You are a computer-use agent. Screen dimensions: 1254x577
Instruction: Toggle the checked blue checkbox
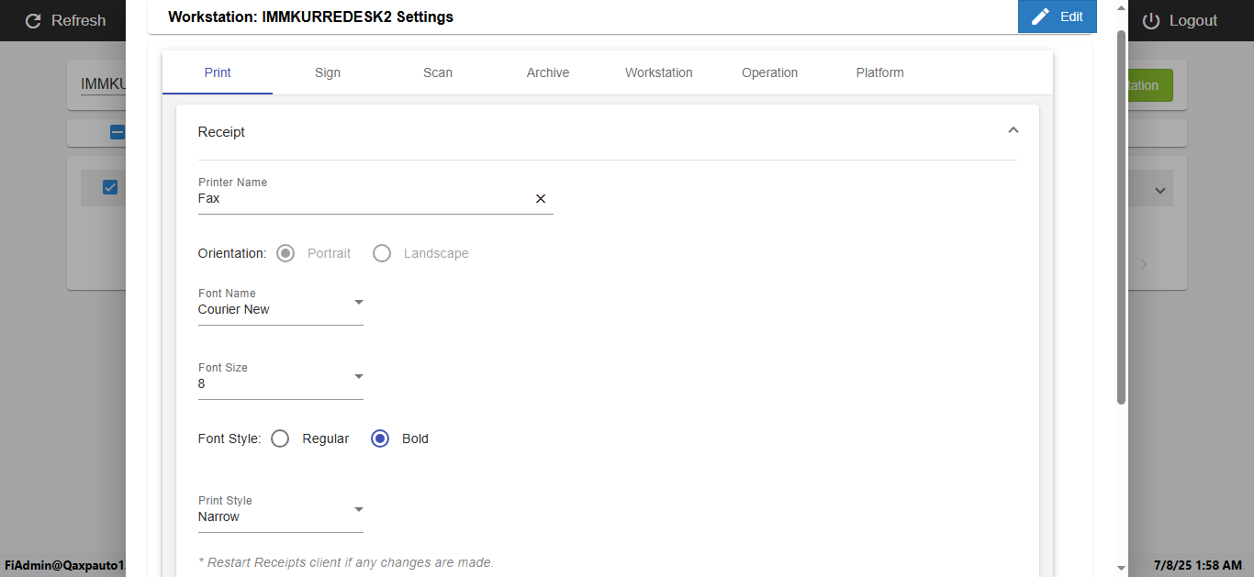(110, 187)
